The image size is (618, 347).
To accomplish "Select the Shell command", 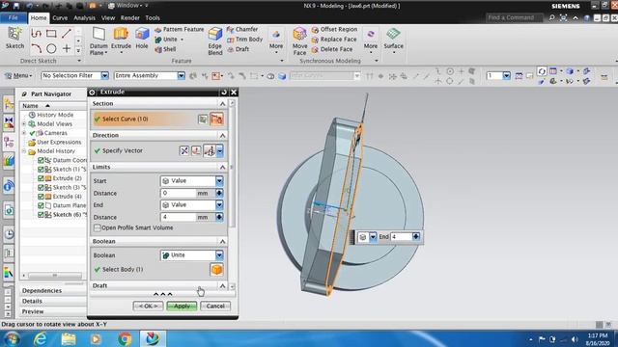I will 165,49.
